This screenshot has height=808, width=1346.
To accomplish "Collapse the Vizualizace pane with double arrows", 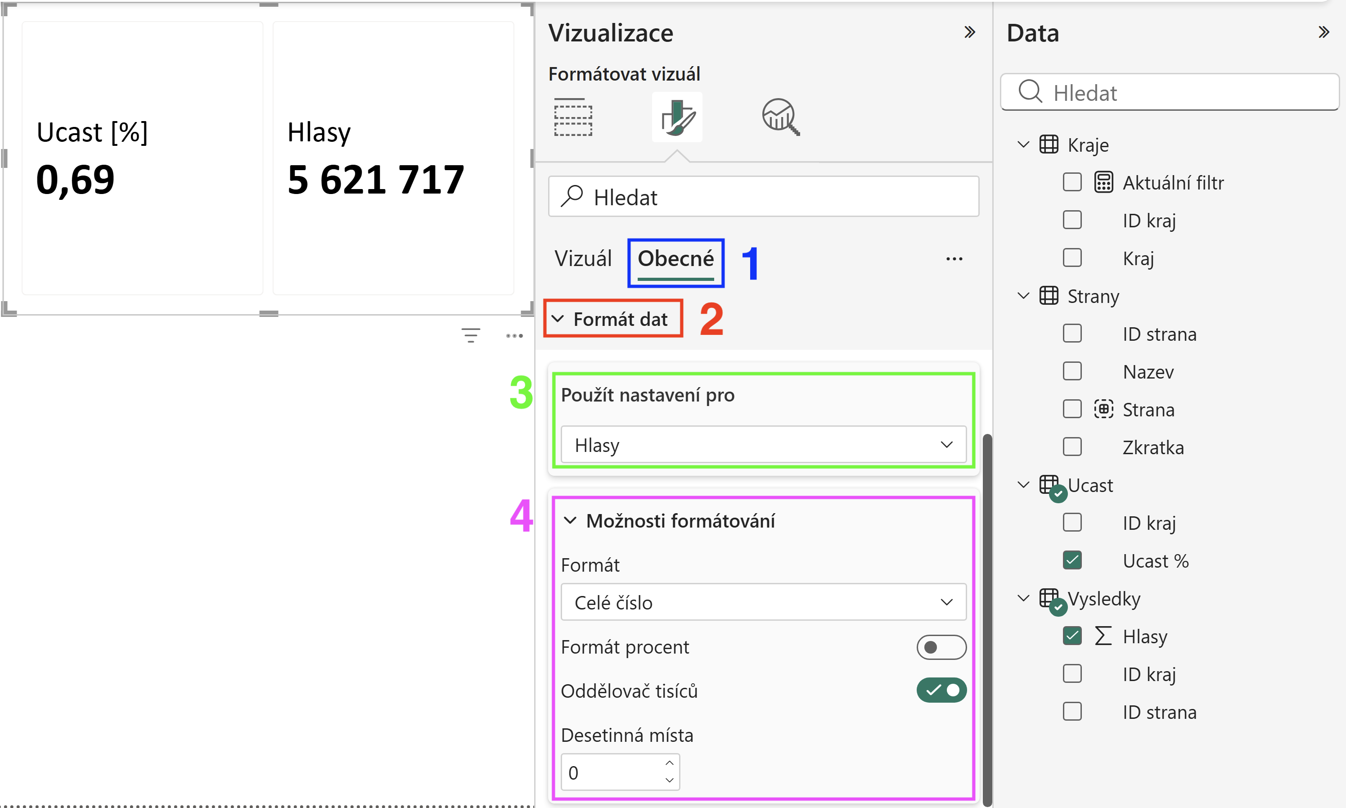I will pos(969,32).
